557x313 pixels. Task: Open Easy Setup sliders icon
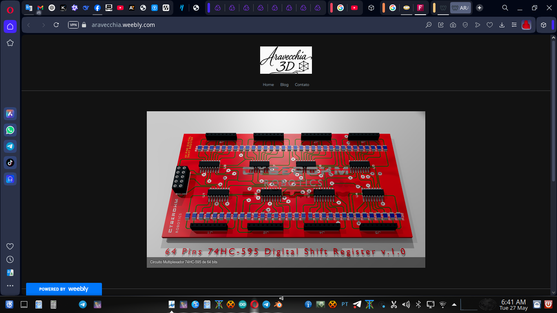point(514,25)
